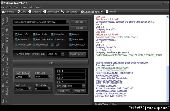Open the Cable tool icon
Image resolution: width=170 pixels, height=111 pixels.
coord(19,12)
